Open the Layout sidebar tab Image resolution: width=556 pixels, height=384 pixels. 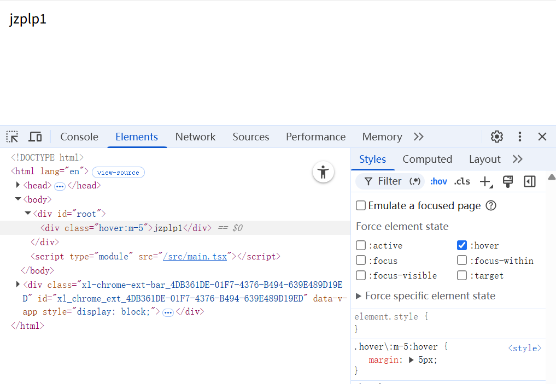pos(485,159)
